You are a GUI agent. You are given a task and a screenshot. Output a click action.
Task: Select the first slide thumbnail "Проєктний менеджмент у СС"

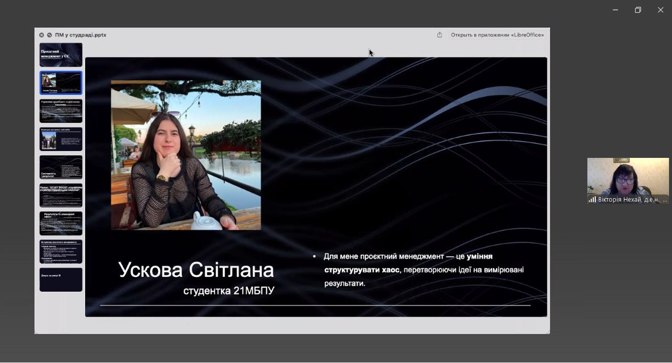tap(61, 55)
